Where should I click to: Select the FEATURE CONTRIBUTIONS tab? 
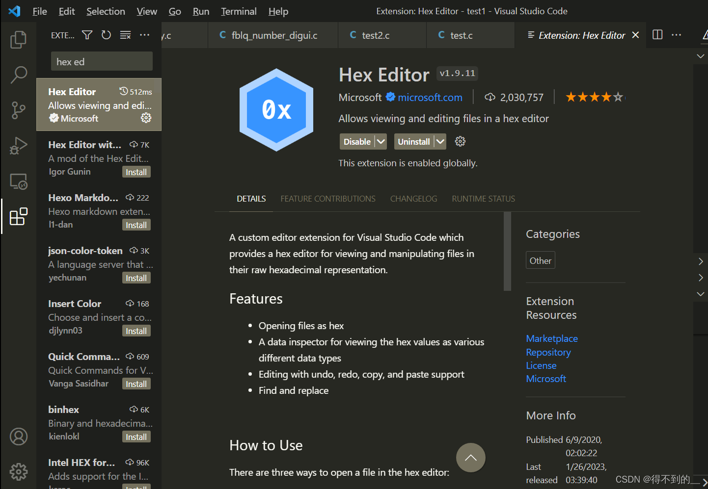pyautogui.click(x=328, y=199)
